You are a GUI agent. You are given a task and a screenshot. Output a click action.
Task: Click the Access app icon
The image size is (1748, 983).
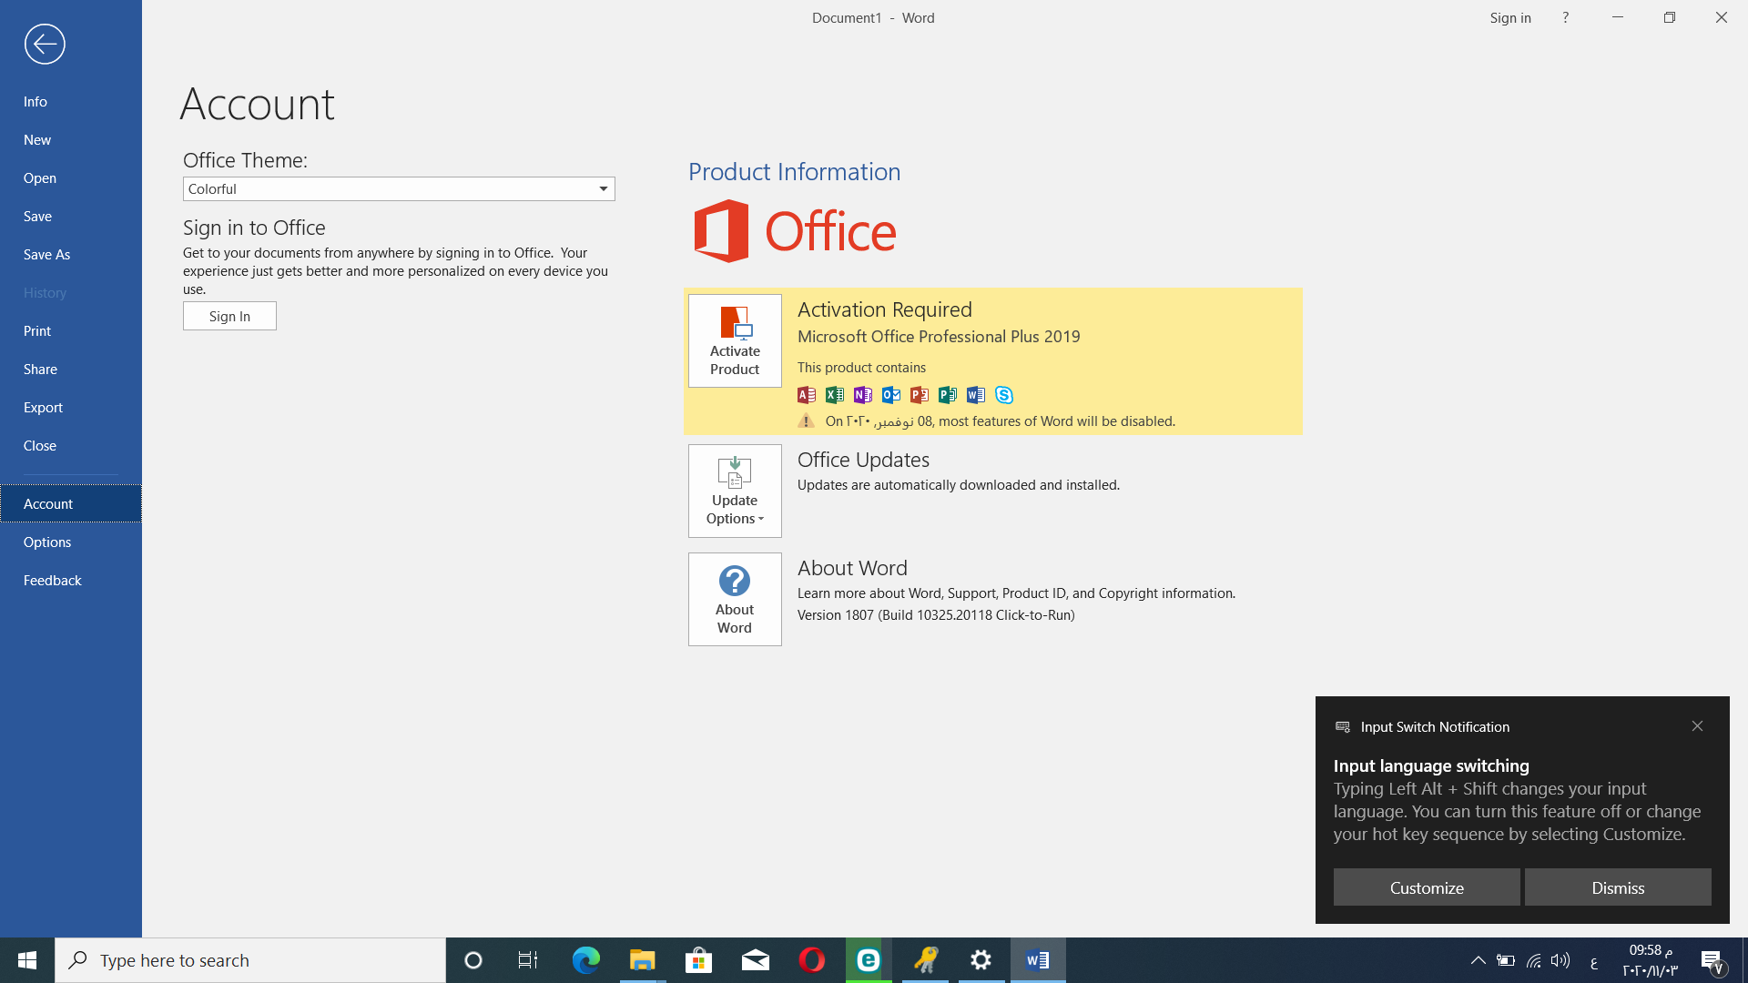(807, 394)
